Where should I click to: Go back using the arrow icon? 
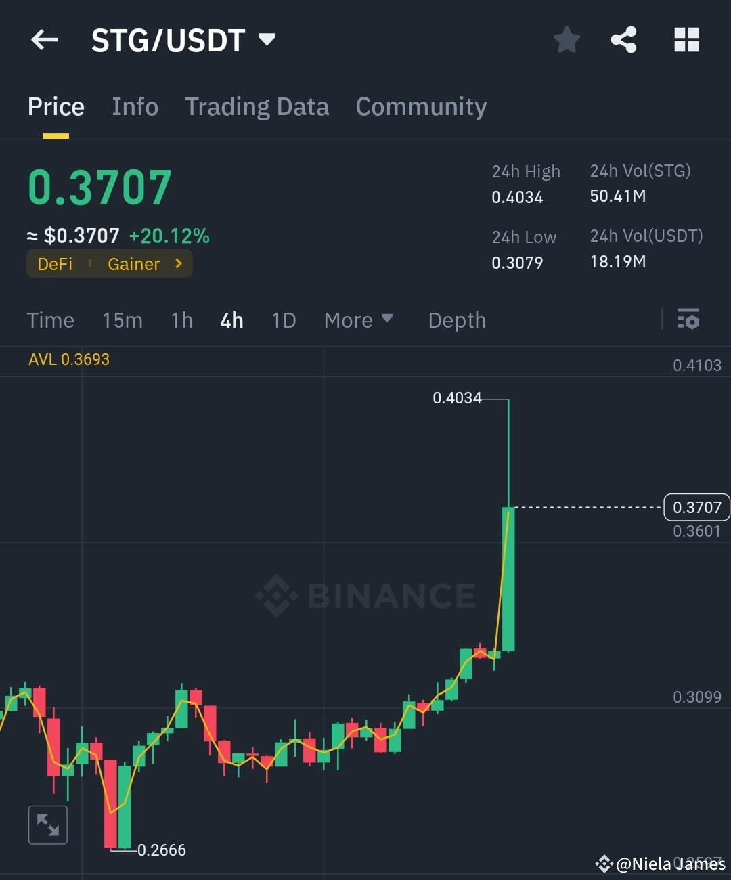coord(44,39)
